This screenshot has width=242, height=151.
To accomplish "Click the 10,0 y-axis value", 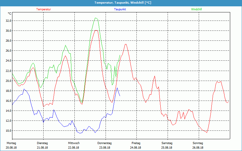I will pyautogui.click(x=8, y=131).
